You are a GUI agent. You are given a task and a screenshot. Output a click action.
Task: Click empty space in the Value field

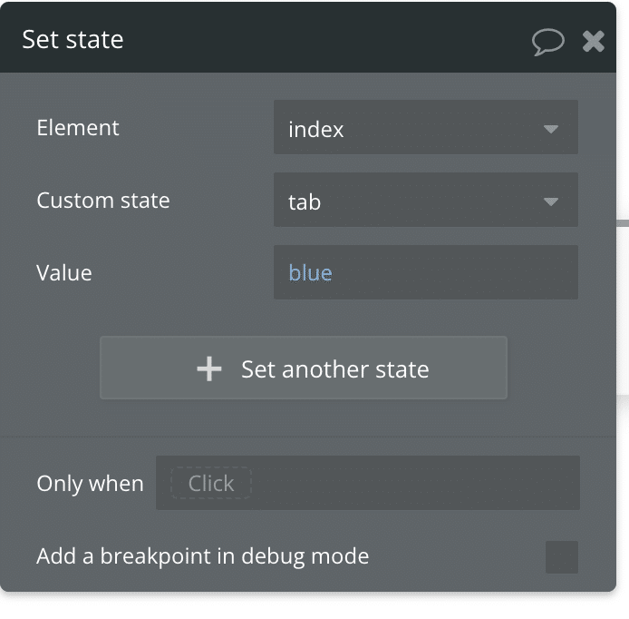[453, 272]
